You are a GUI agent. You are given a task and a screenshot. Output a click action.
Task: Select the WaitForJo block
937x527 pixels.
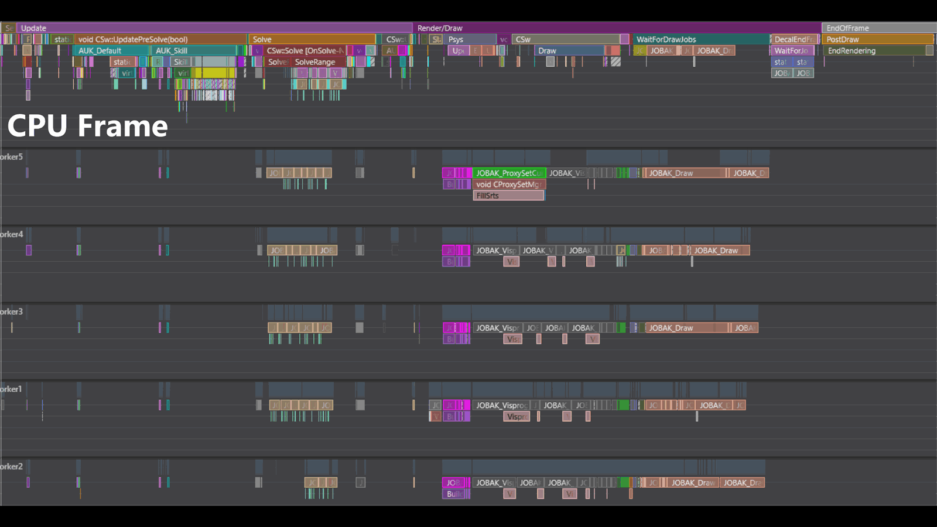click(792, 50)
